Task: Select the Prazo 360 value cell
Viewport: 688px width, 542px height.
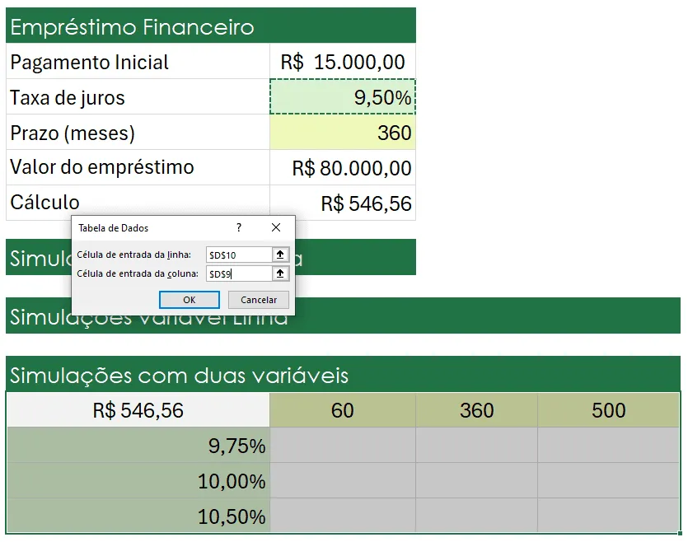Action: 343,133
